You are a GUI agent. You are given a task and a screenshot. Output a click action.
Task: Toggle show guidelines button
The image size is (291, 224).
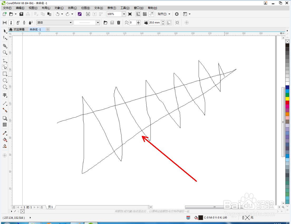(x=152, y=14)
